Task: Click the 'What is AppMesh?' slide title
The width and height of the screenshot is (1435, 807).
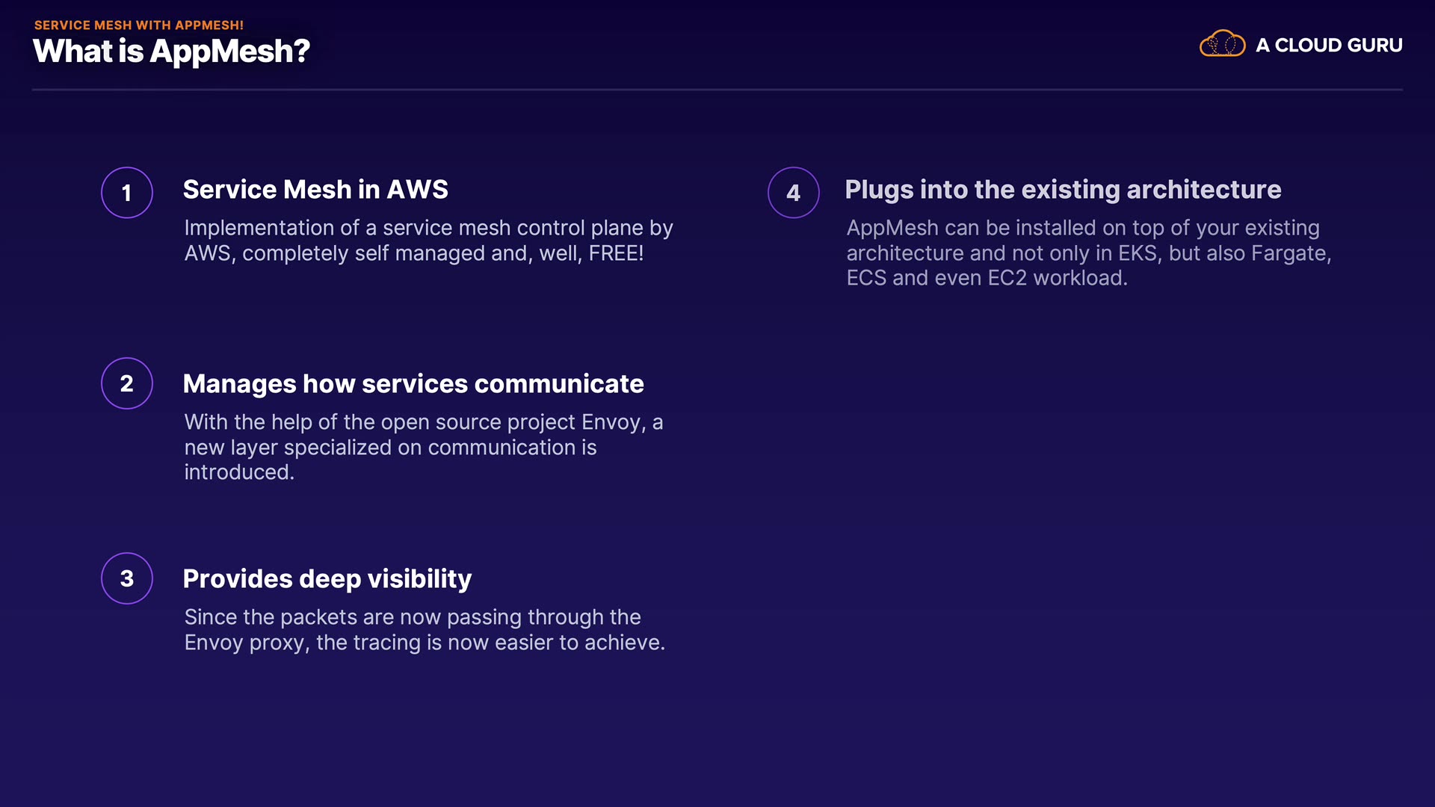Action: pos(171,52)
